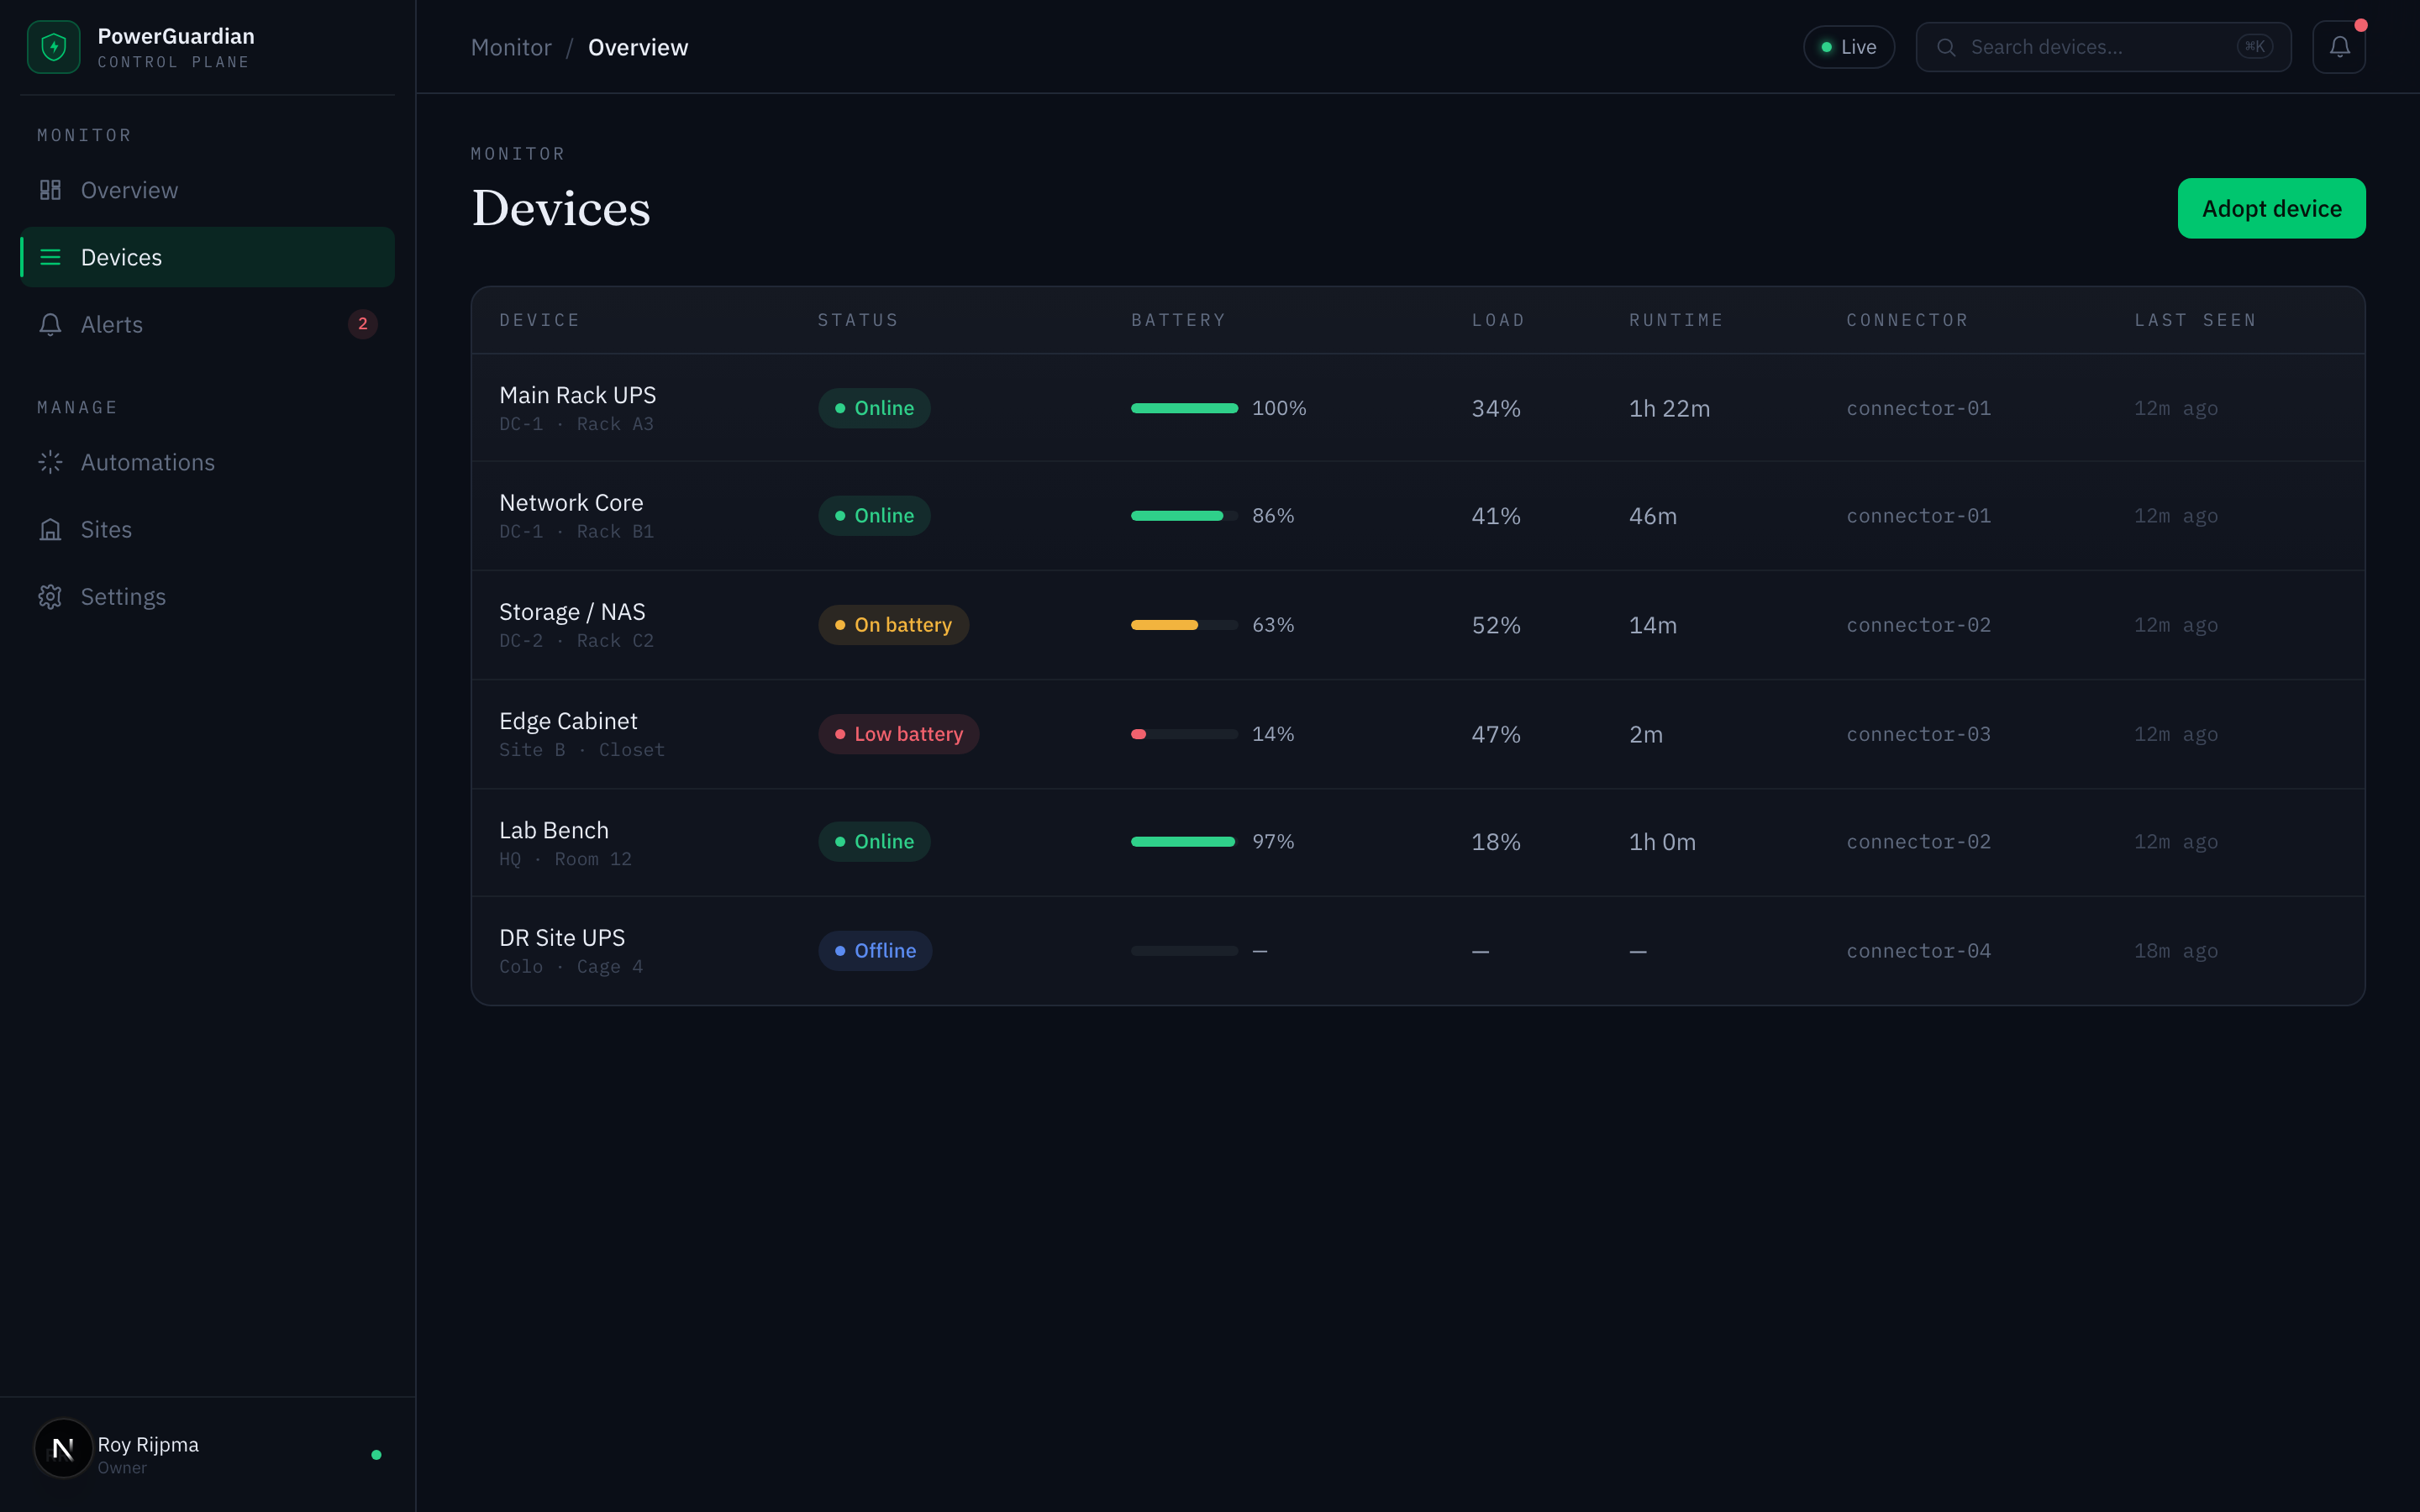This screenshot has height=1512, width=2420.
Task: Click the Online badge for Main Rack UPS
Action: click(874, 408)
